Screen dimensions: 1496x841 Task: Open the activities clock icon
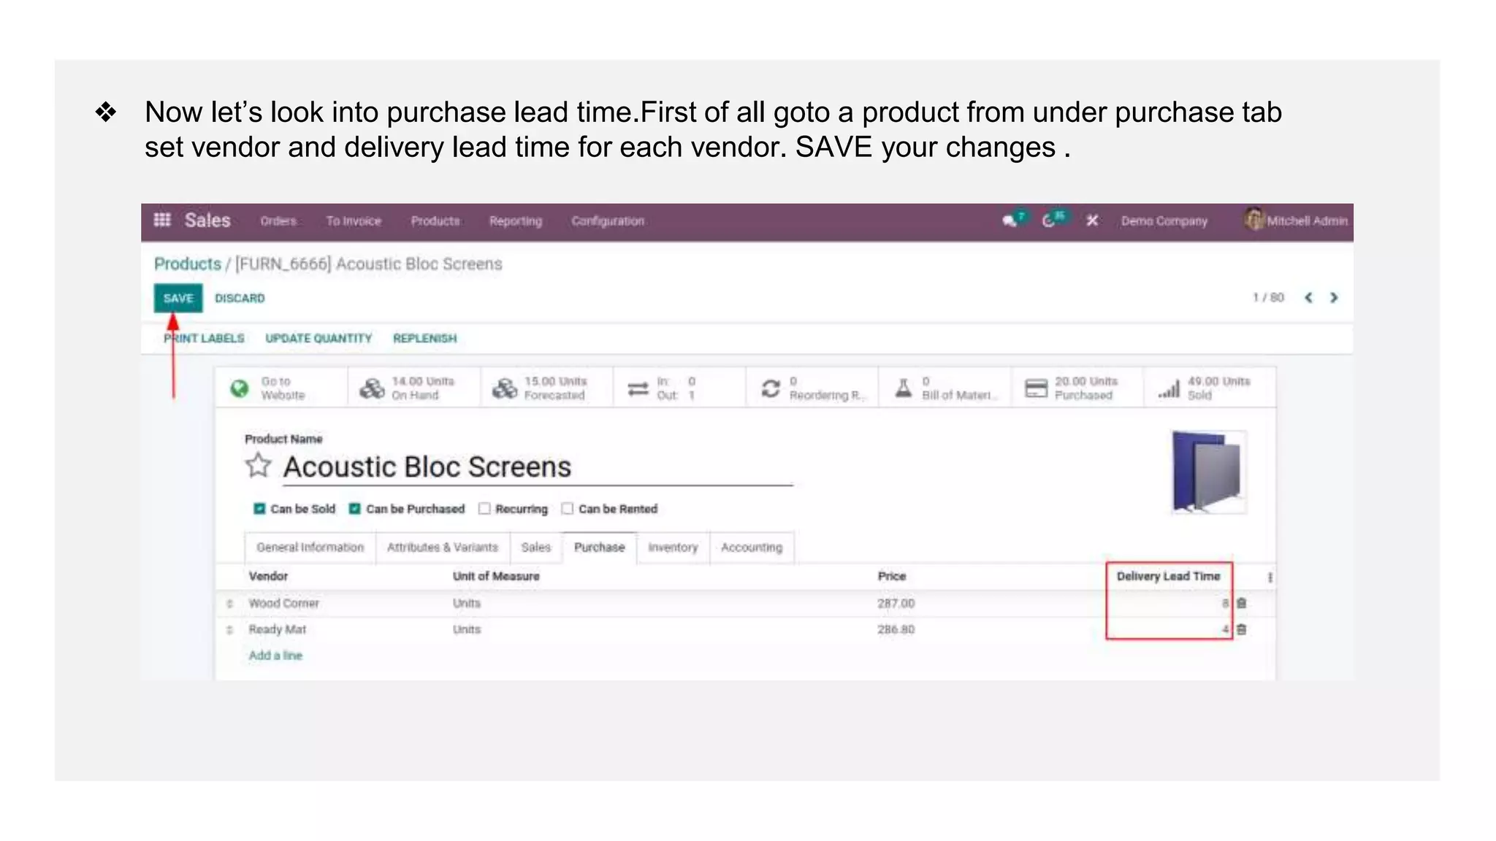coord(1049,220)
